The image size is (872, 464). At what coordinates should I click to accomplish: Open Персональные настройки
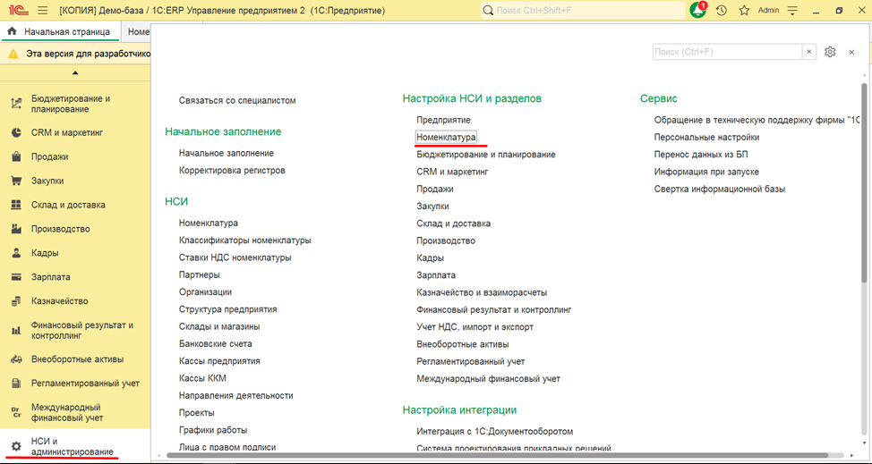[707, 137]
